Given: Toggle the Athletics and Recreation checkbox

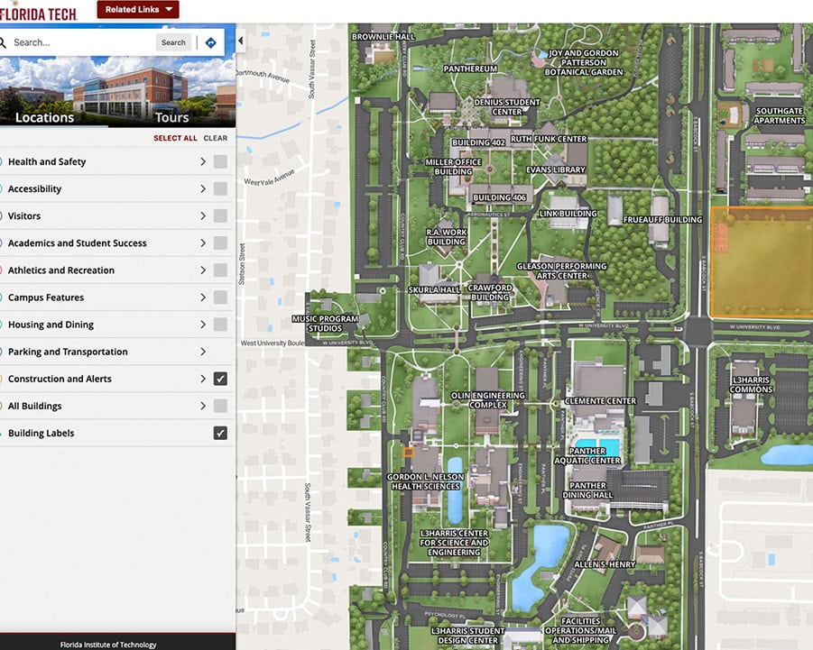Looking at the screenshot, I should coord(220,270).
